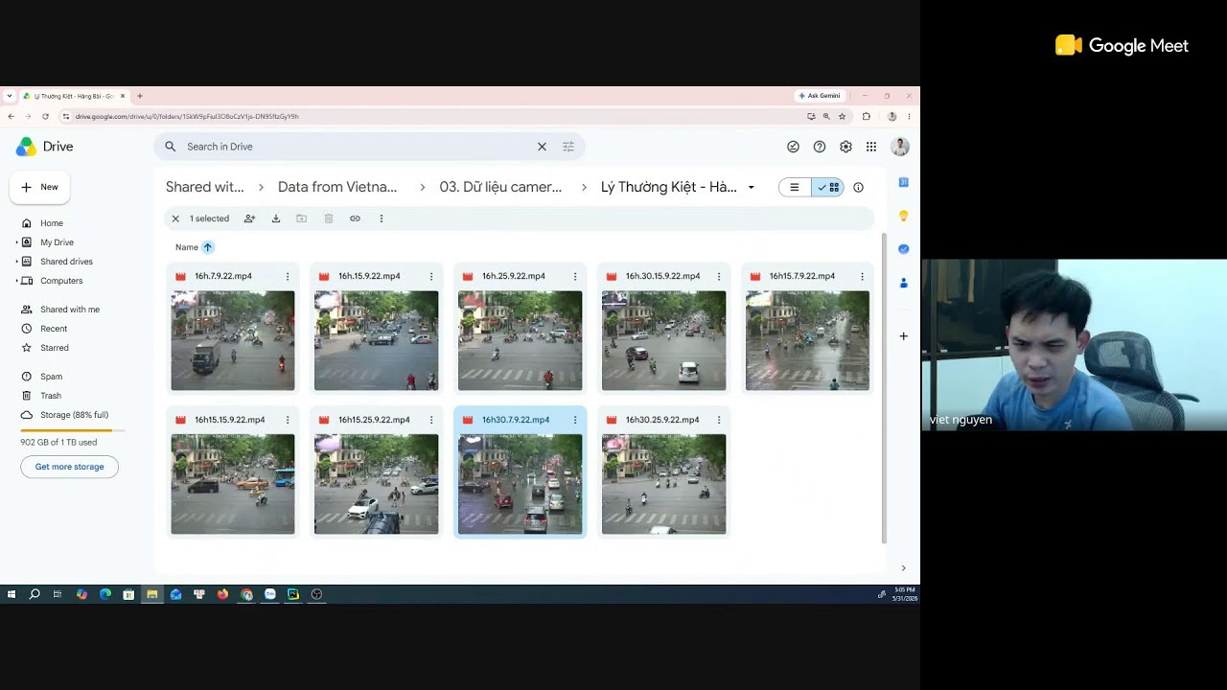Click the New button
The image size is (1227, 690).
point(40,187)
